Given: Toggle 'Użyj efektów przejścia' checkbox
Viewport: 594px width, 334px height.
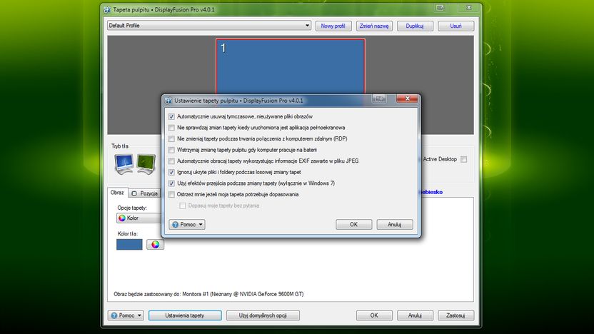Looking at the screenshot, I should (171, 183).
